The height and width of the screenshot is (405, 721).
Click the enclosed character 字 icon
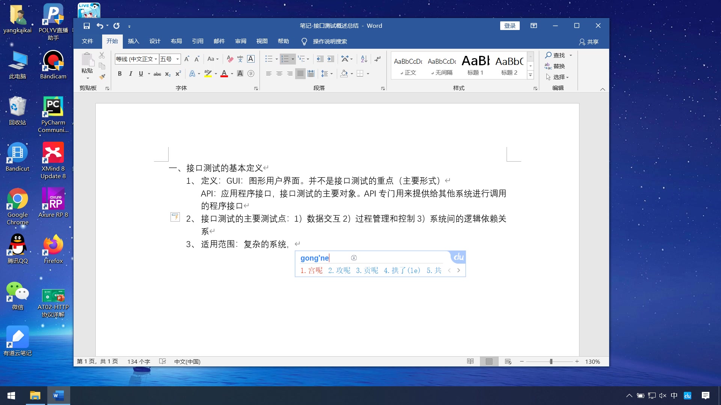[x=251, y=73]
